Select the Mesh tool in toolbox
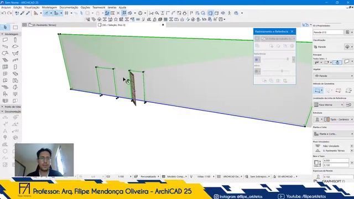Image resolution: width=354 pixels, height=199 pixels. [x=5, y=87]
